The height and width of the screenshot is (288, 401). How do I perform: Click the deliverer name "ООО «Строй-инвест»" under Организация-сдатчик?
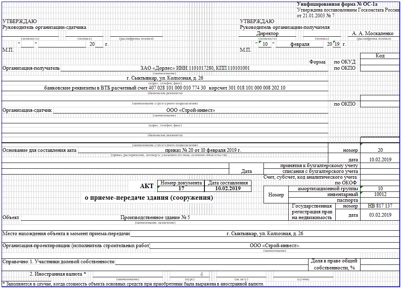(x=190, y=110)
